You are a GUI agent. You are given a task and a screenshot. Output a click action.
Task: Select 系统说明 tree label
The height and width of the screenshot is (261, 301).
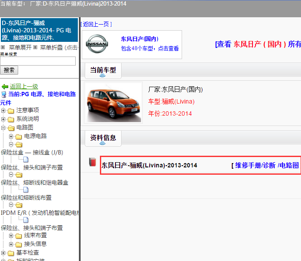[28, 119]
